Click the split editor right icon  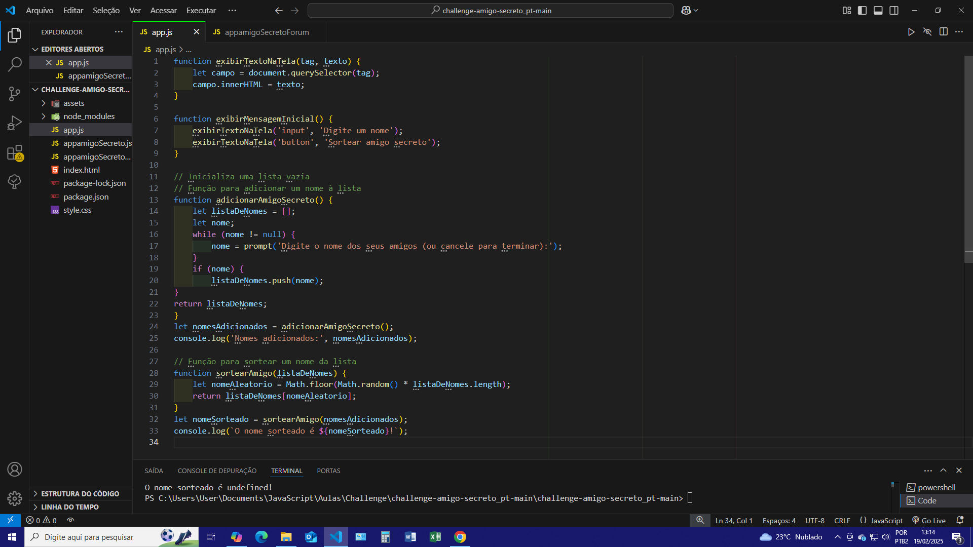pos(943,32)
